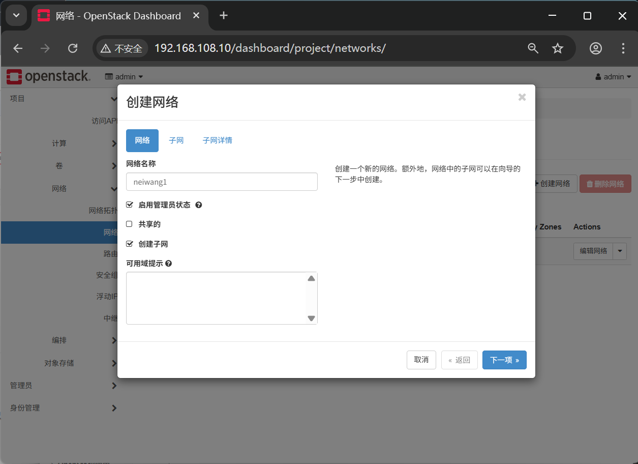Open 浮动IP in the sidebar

(107, 296)
